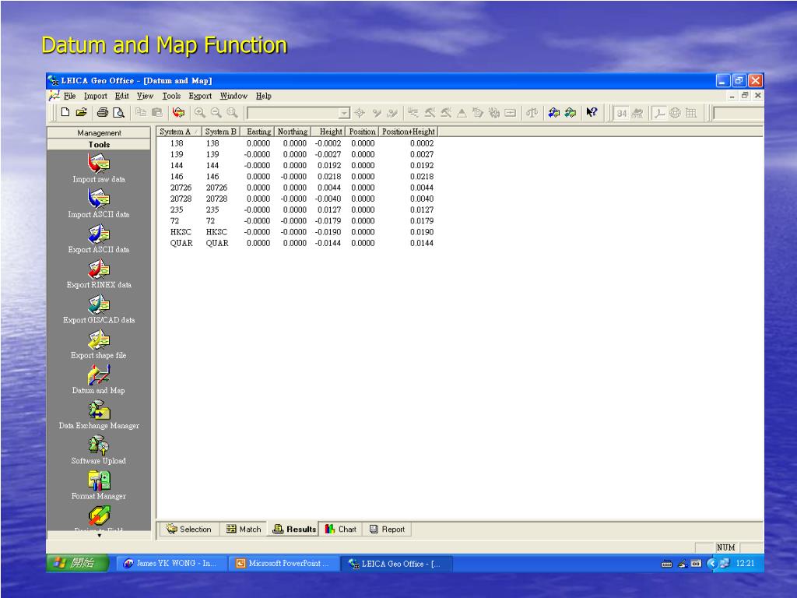
Task: Open the Export menu
Action: [x=200, y=96]
